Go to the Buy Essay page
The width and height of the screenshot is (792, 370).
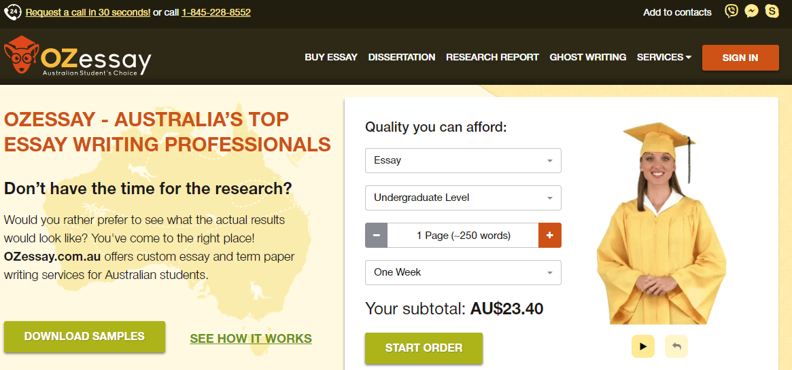coord(331,58)
